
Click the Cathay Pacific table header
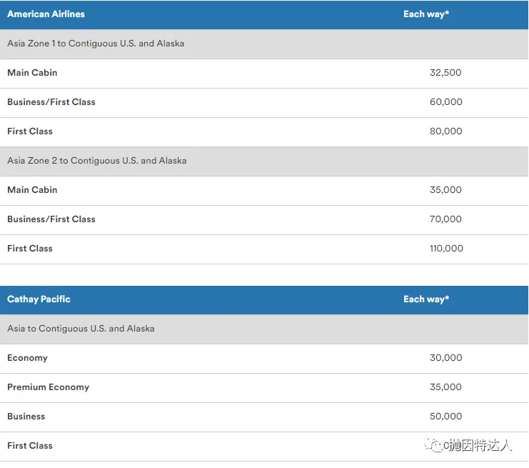point(39,299)
